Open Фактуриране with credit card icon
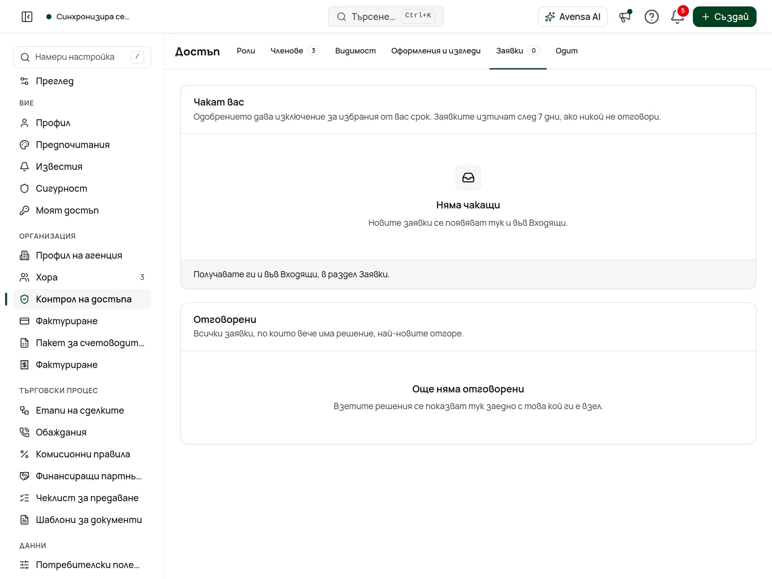The width and height of the screenshot is (772, 579). click(x=82, y=321)
